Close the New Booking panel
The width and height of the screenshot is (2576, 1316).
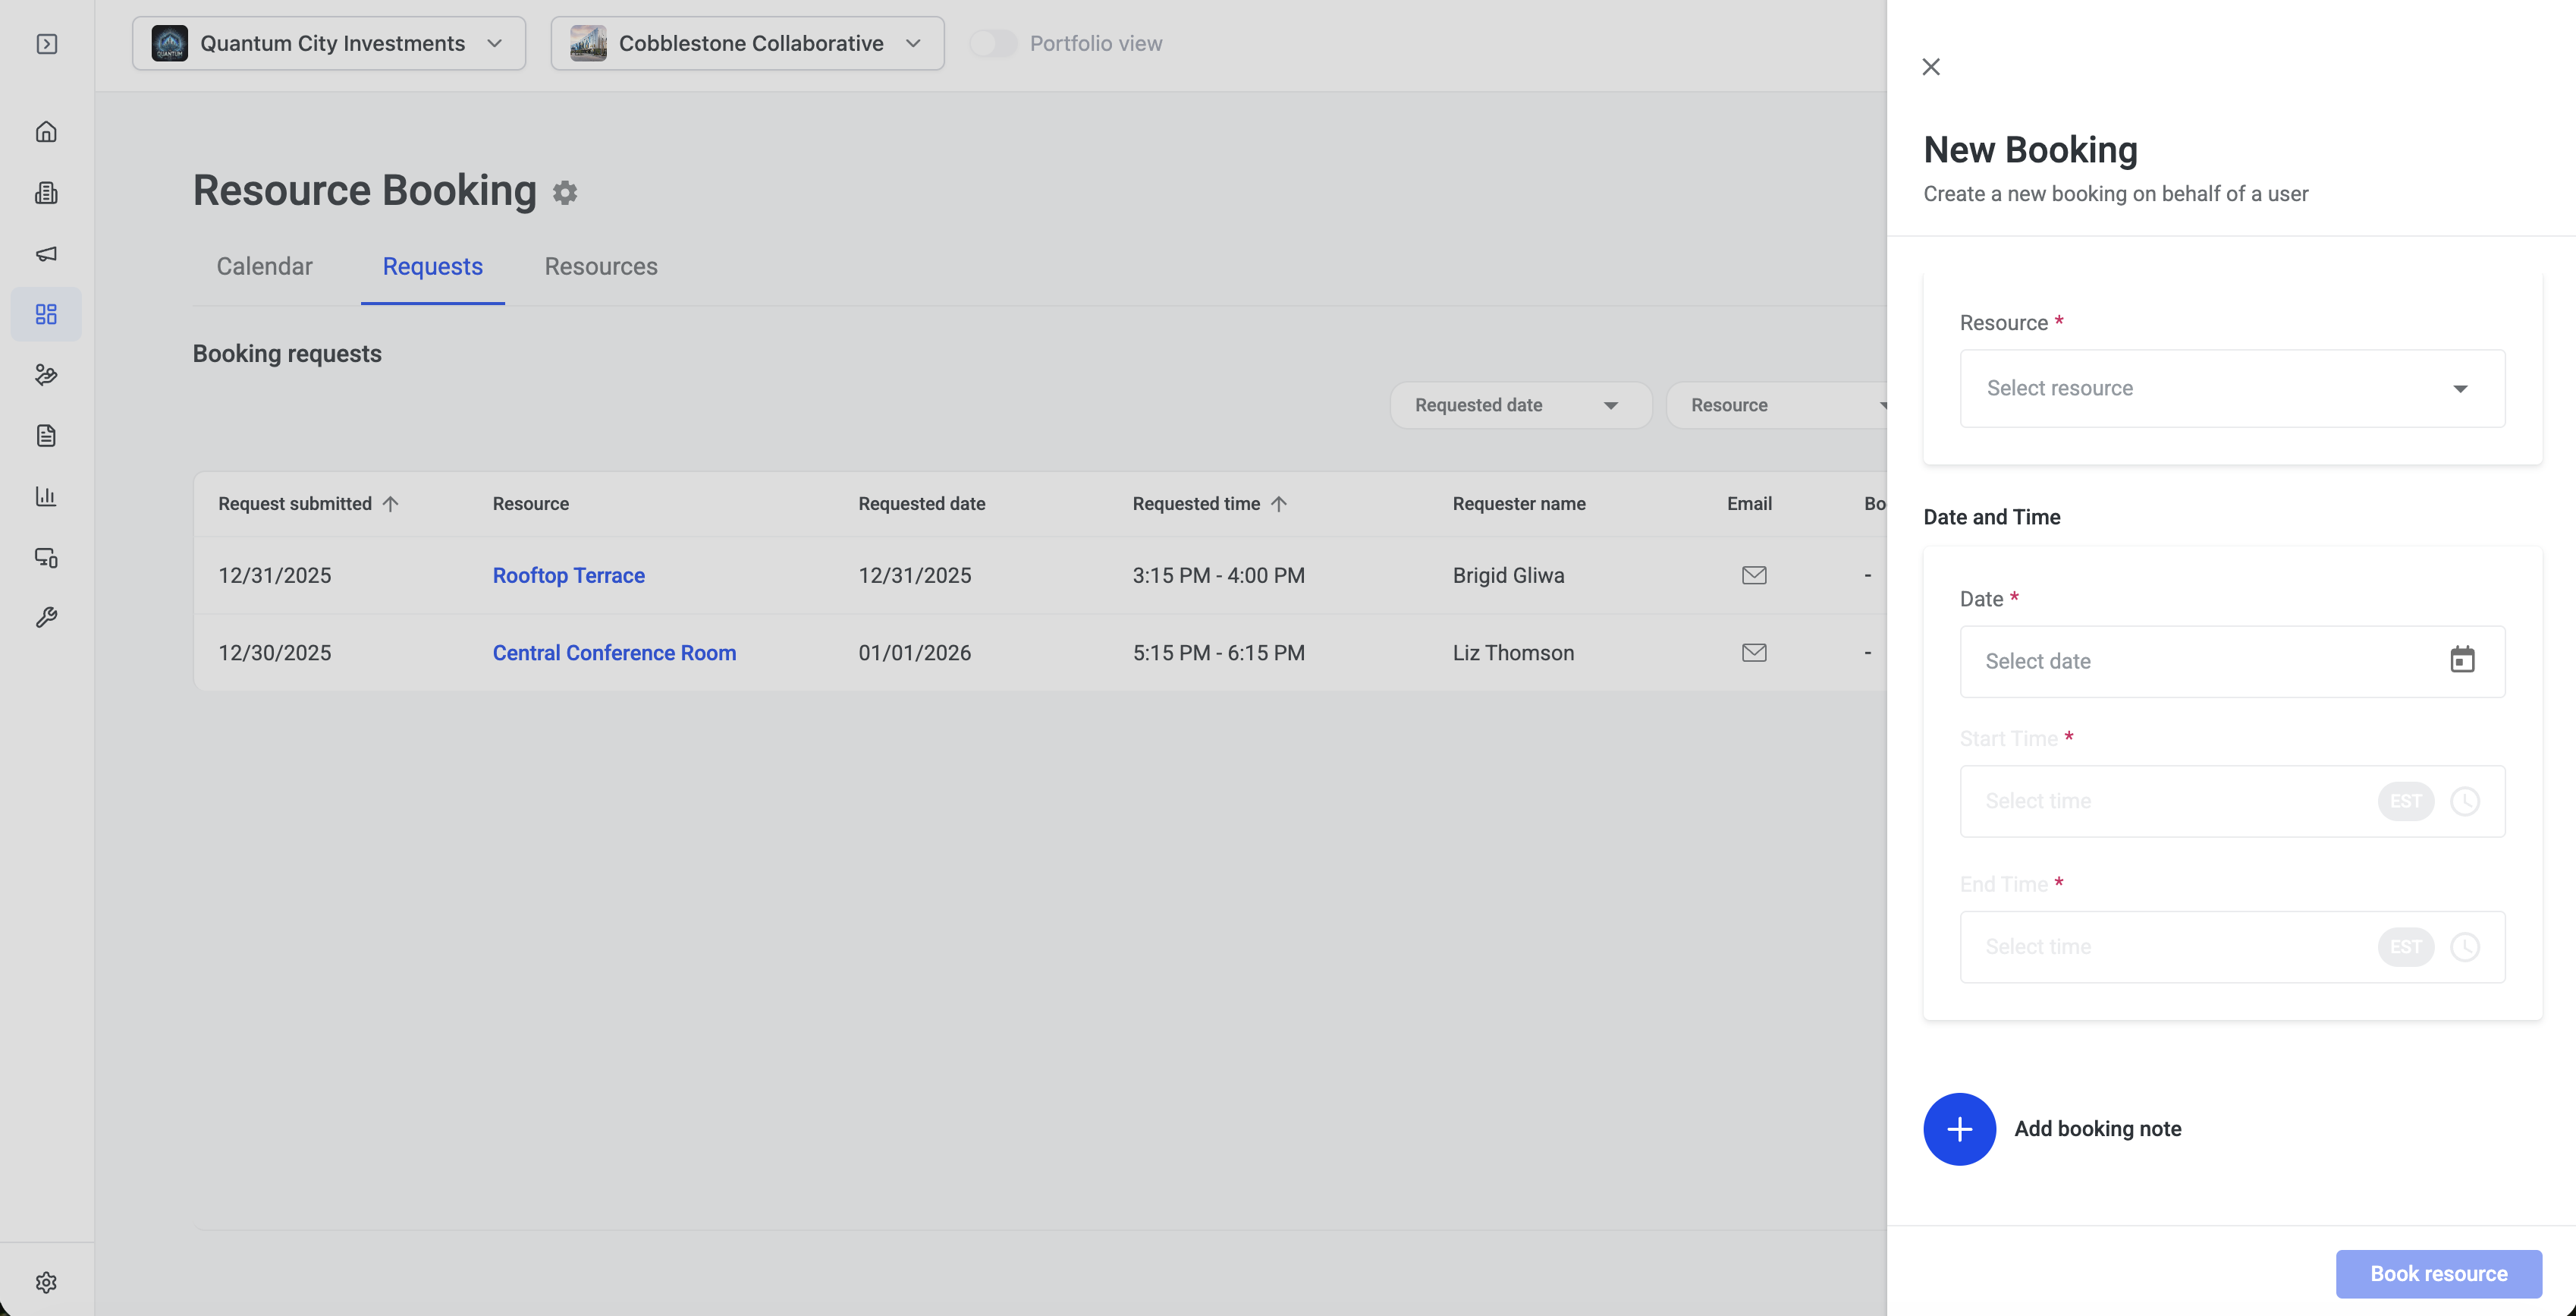click(1931, 67)
